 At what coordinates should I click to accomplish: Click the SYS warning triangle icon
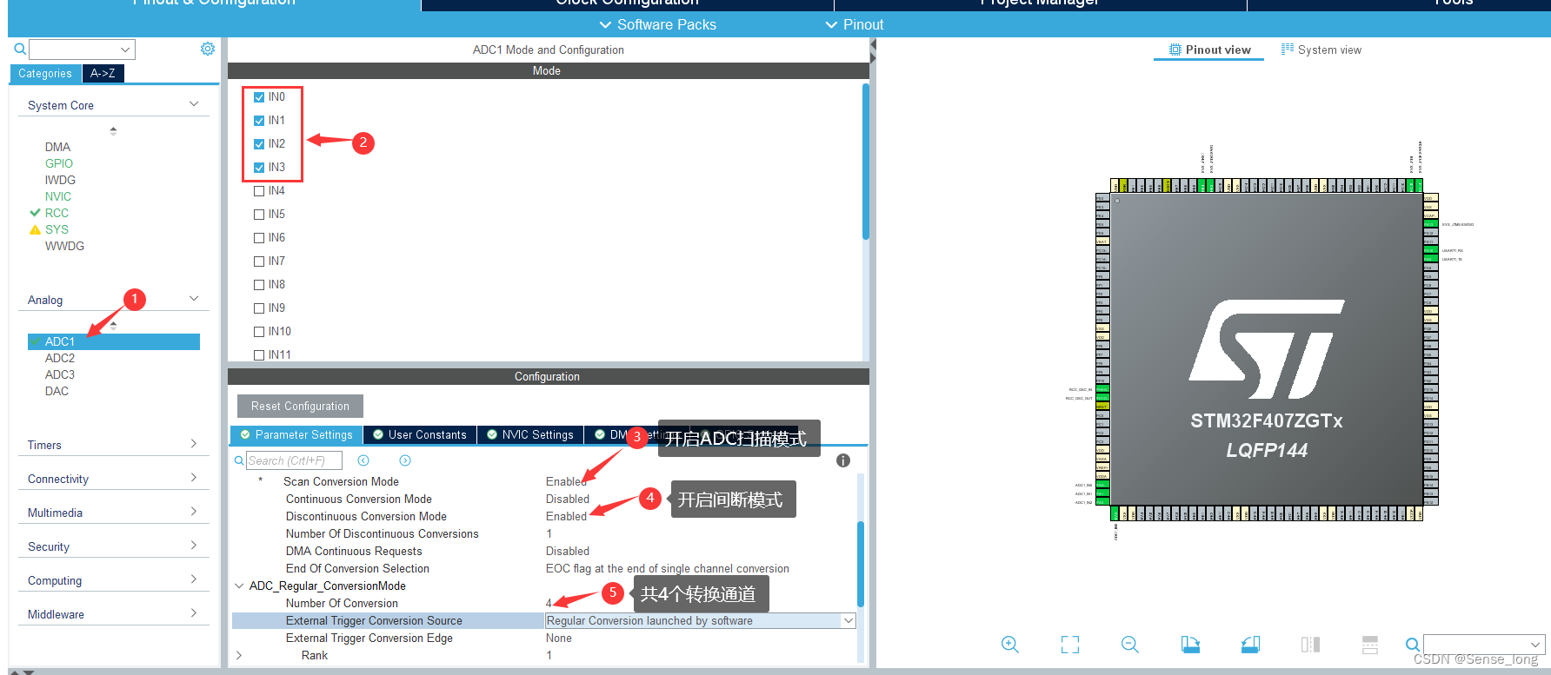(36, 229)
